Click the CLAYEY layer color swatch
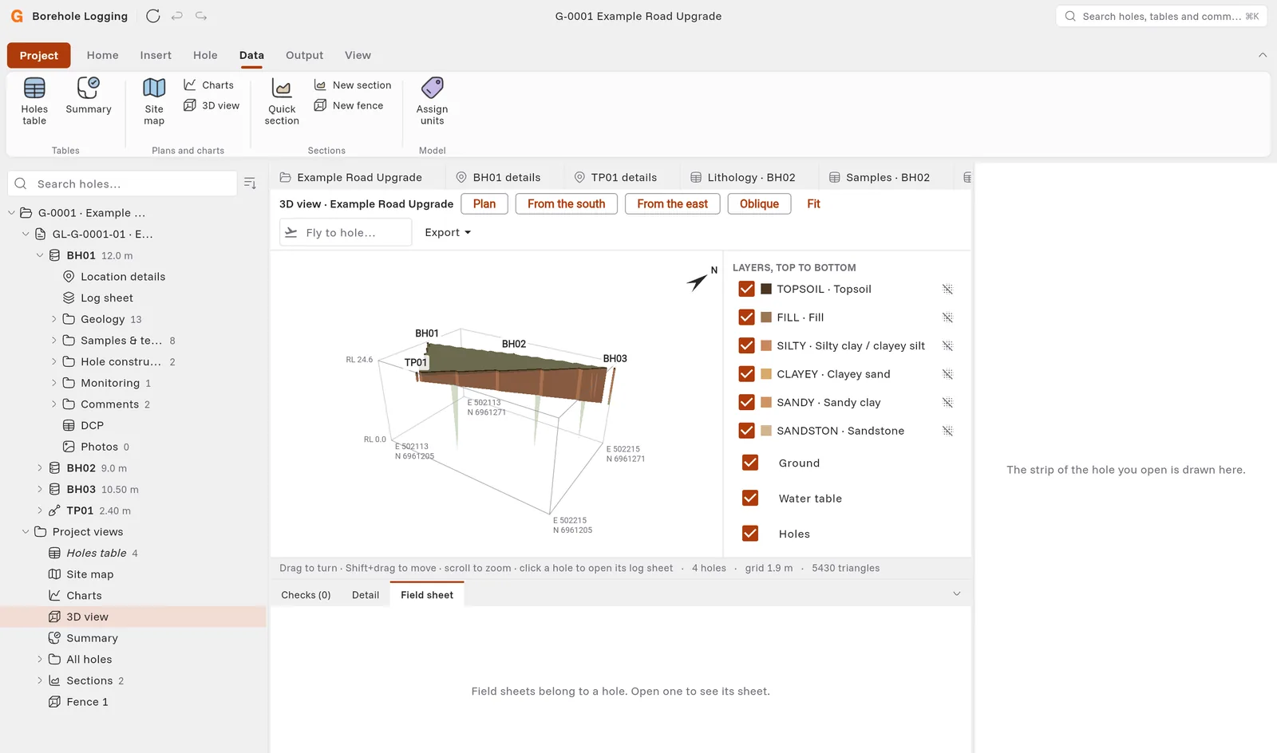The image size is (1277, 753). coord(766,374)
